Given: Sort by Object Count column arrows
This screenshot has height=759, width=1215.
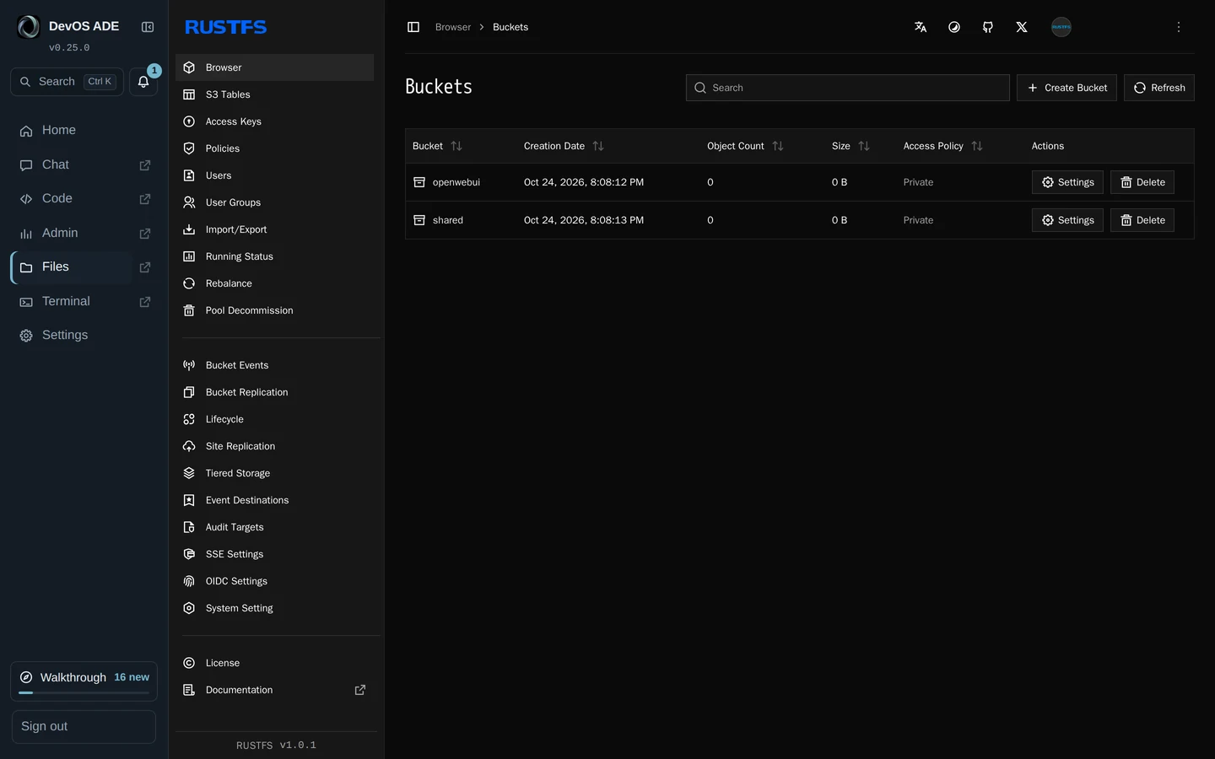Looking at the screenshot, I should click(778, 146).
